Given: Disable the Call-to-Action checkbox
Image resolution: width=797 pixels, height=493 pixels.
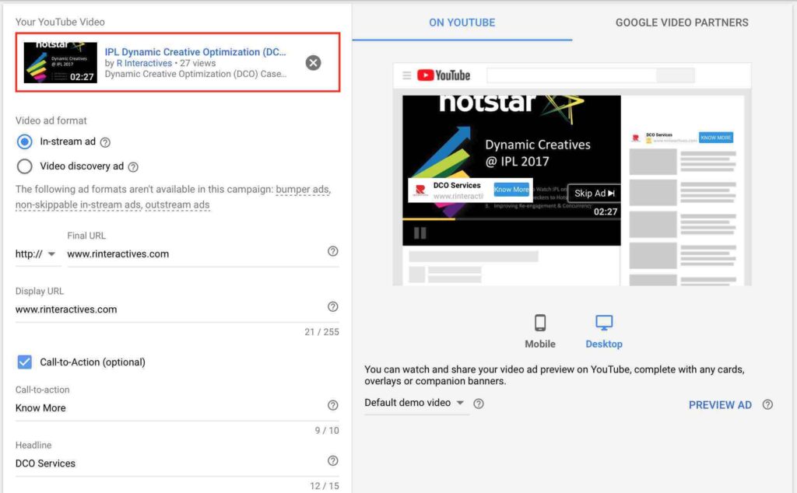Looking at the screenshot, I should pos(24,362).
